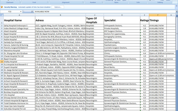Click the 4.8 rating for Pranshu Surgical

coord(144,48)
